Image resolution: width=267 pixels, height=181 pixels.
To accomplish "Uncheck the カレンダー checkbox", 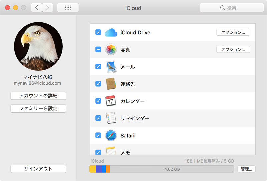I will tap(98, 101).
